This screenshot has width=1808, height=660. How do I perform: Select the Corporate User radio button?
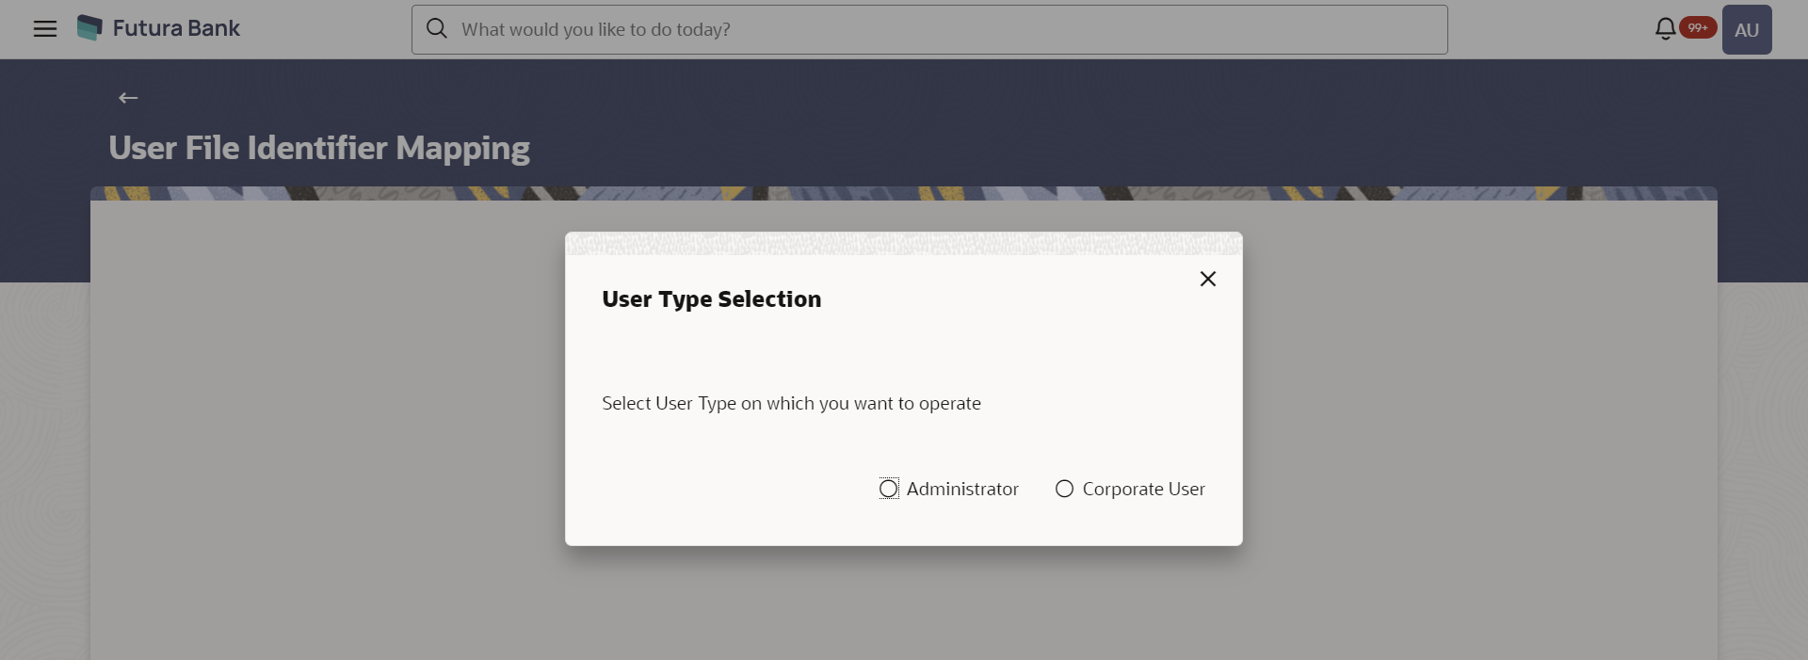[1064, 489]
